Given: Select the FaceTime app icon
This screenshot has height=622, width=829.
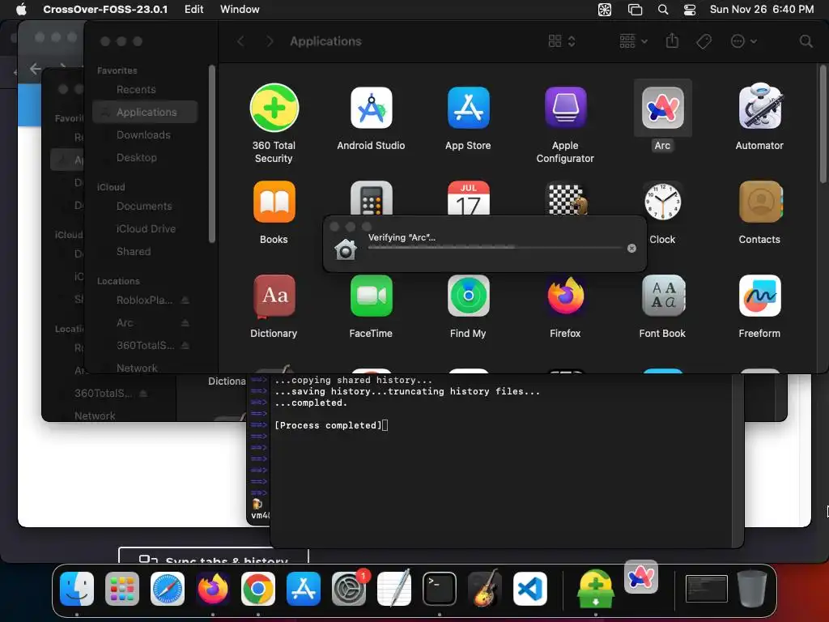Looking at the screenshot, I should pyautogui.click(x=371, y=296).
